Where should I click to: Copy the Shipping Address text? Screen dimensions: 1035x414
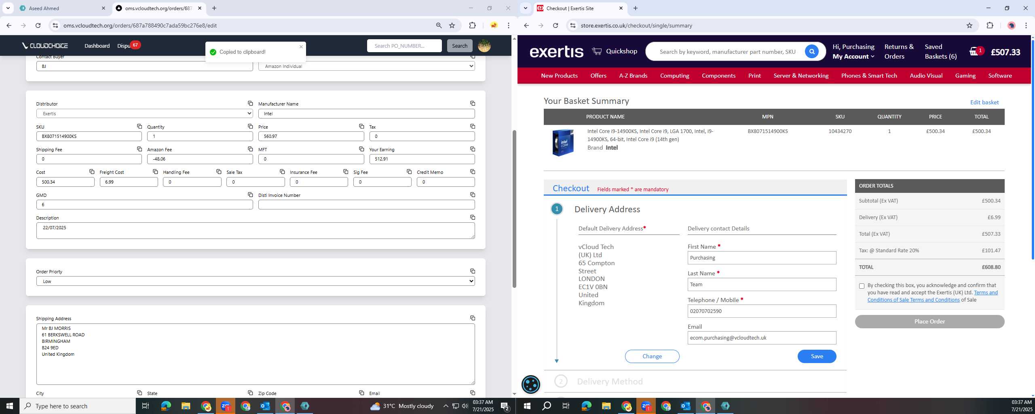pos(473,318)
